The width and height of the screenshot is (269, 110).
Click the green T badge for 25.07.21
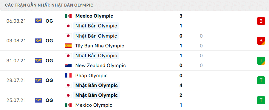[261, 100]
